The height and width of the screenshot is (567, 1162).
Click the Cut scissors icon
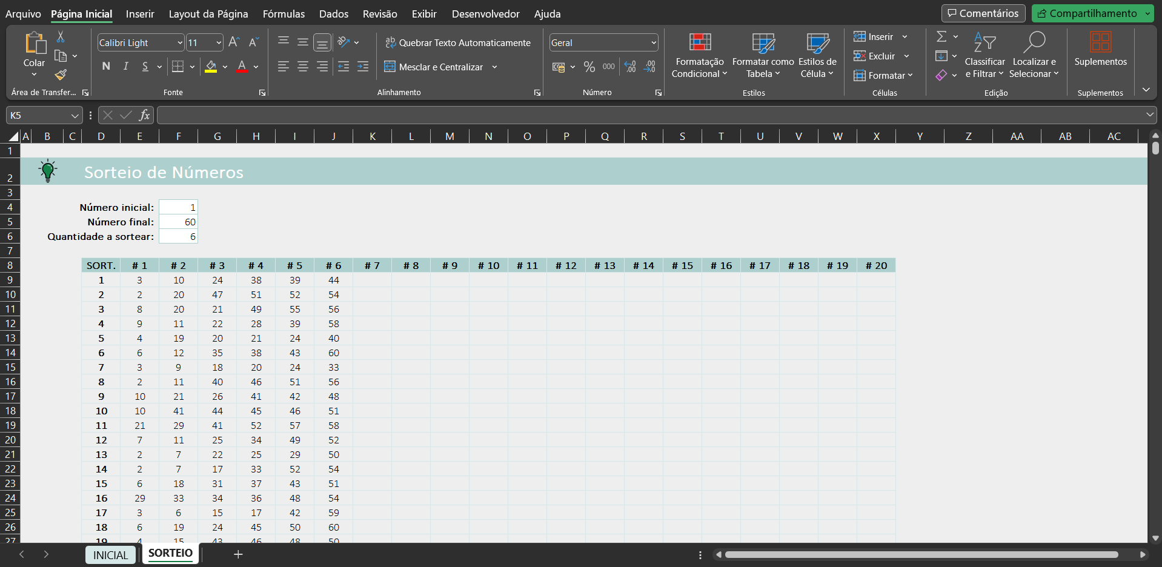pos(61,37)
